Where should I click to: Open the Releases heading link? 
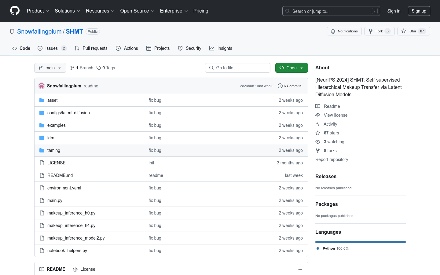tap(326, 176)
